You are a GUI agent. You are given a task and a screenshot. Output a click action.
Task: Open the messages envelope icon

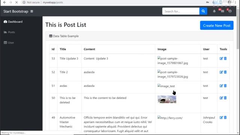click(222, 11)
